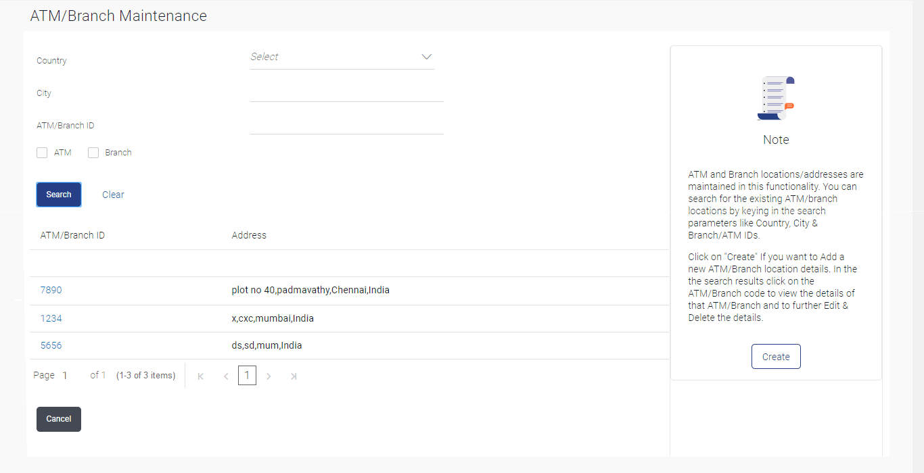Click the Create button
924x473 pixels.
776,357
